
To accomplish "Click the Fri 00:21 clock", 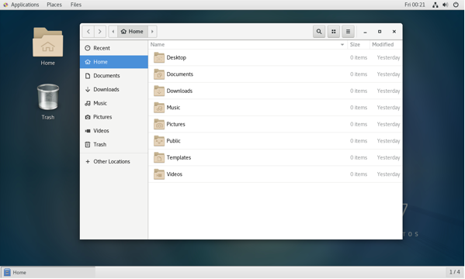I will click(415, 5).
